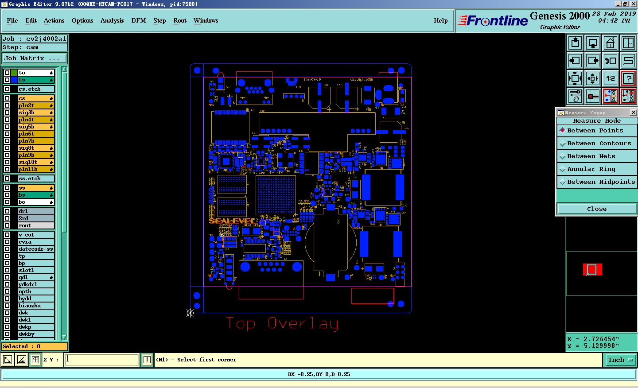The image size is (638, 388).
Task: Open the Options menu
Action: click(82, 20)
